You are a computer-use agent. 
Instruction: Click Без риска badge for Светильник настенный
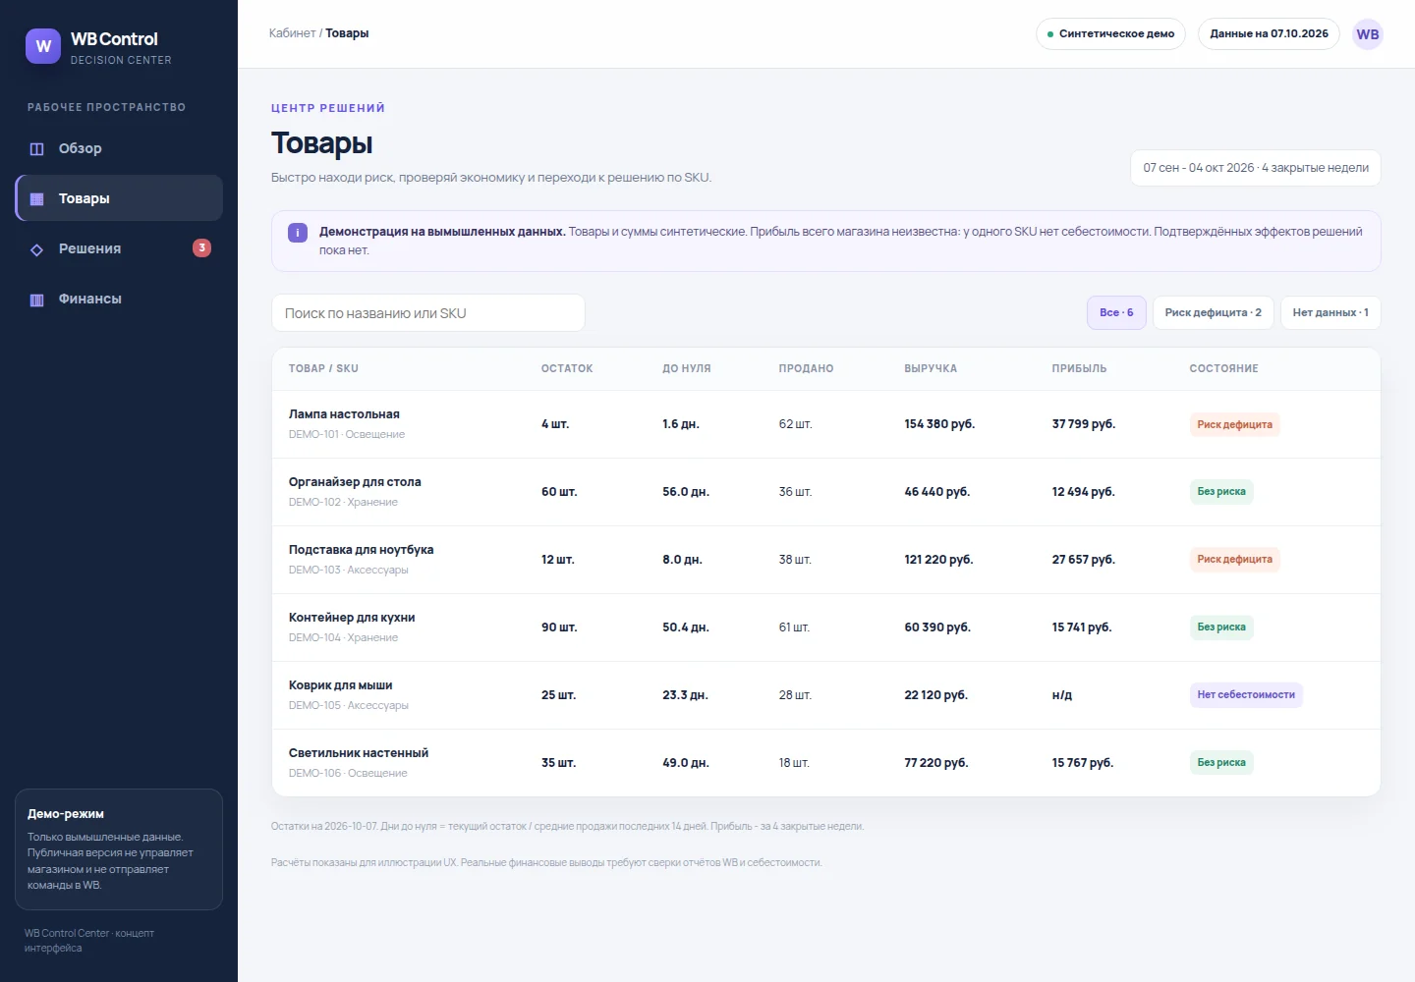pyautogui.click(x=1221, y=762)
